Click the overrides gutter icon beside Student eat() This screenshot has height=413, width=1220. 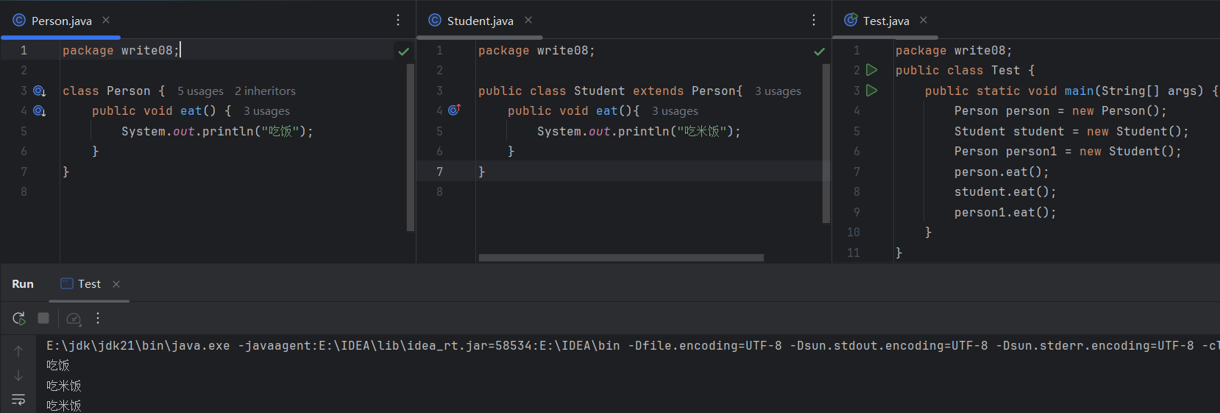(454, 110)
